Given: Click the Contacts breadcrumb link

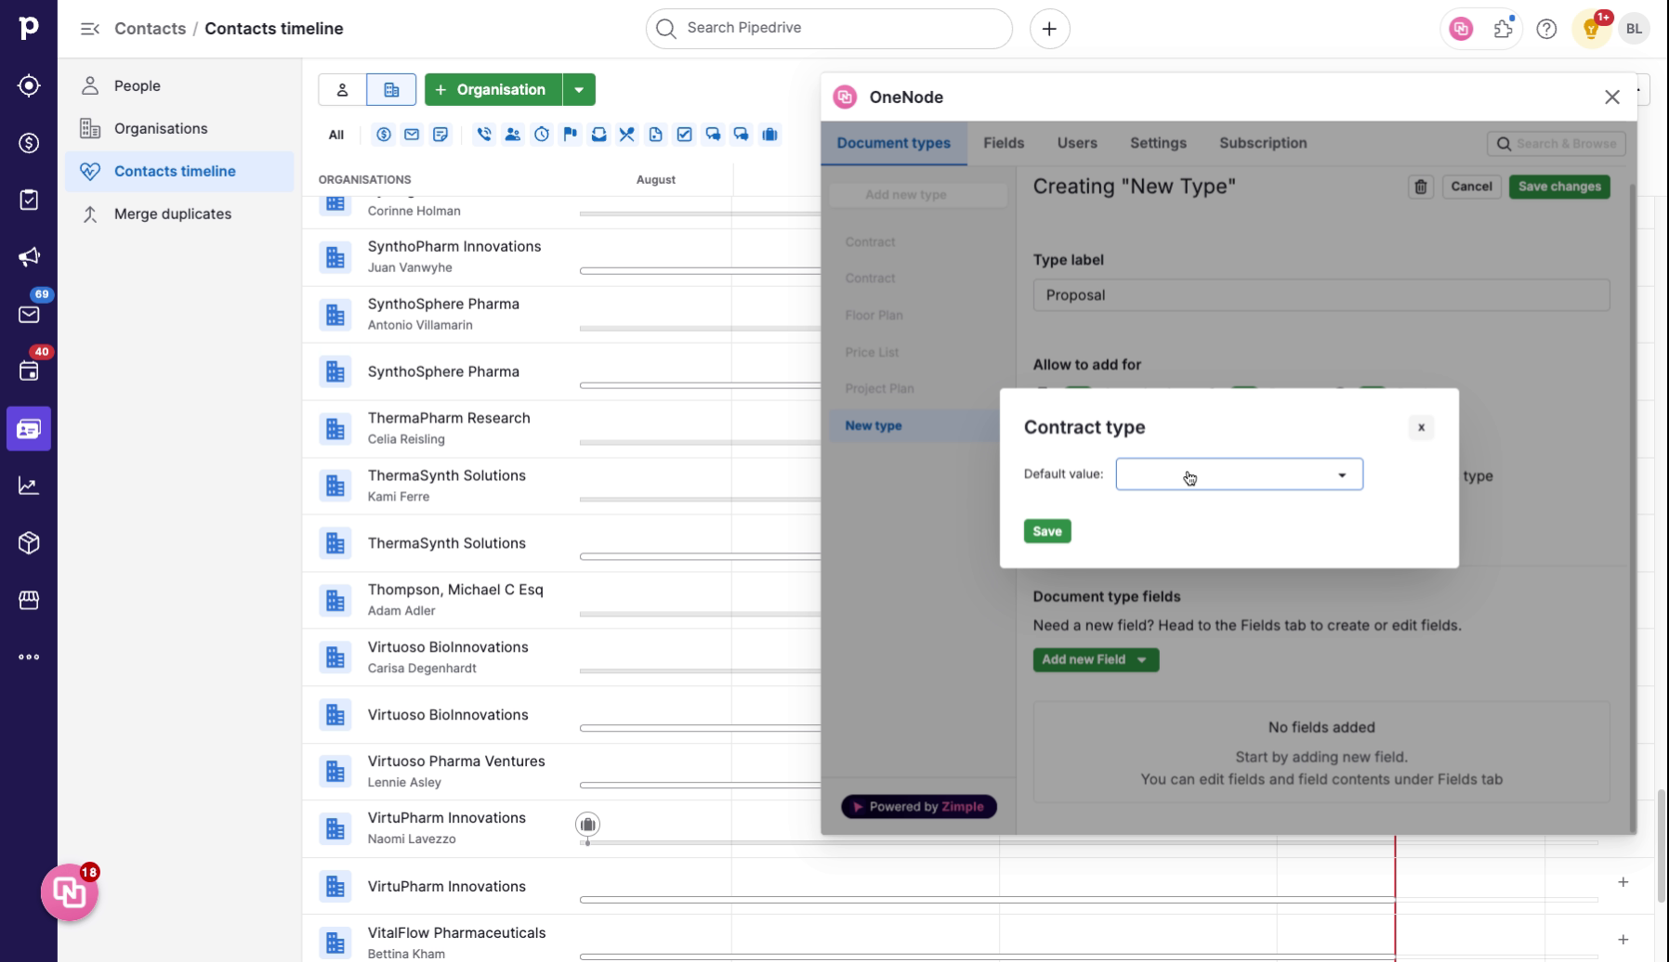Looking at the screenshot, I should [x=150, y=29].
